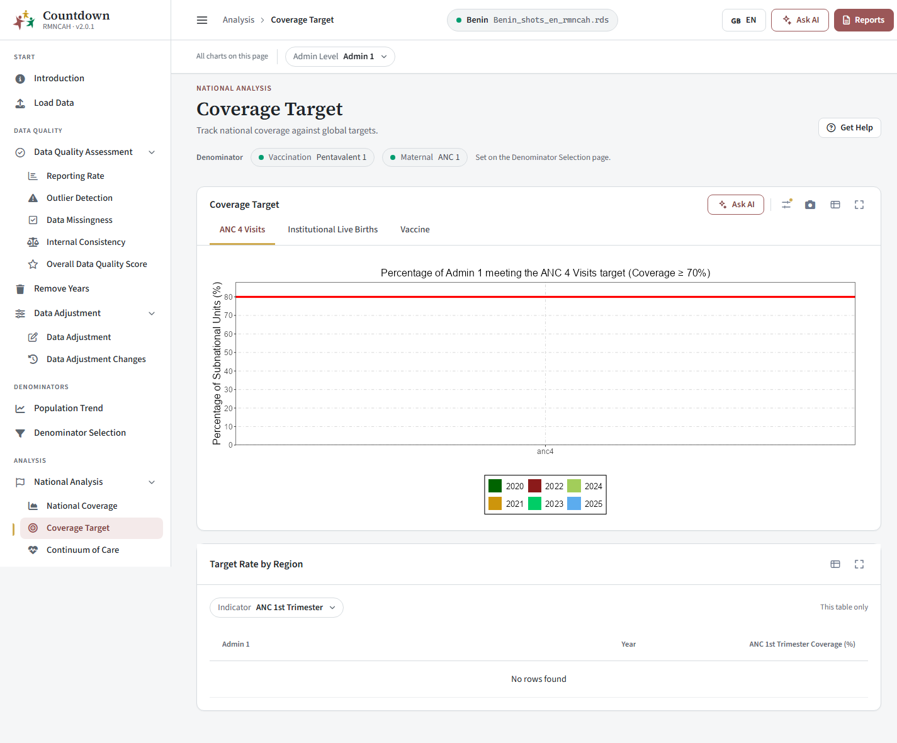897x743 pixels.
Task: Switch to the Vaccine tab
Action: click(x=415, y=230)
